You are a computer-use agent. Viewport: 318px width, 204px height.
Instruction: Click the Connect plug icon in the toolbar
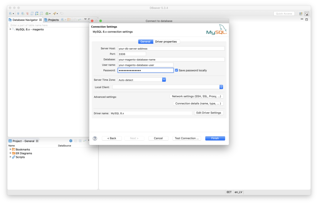pos(18,13)
